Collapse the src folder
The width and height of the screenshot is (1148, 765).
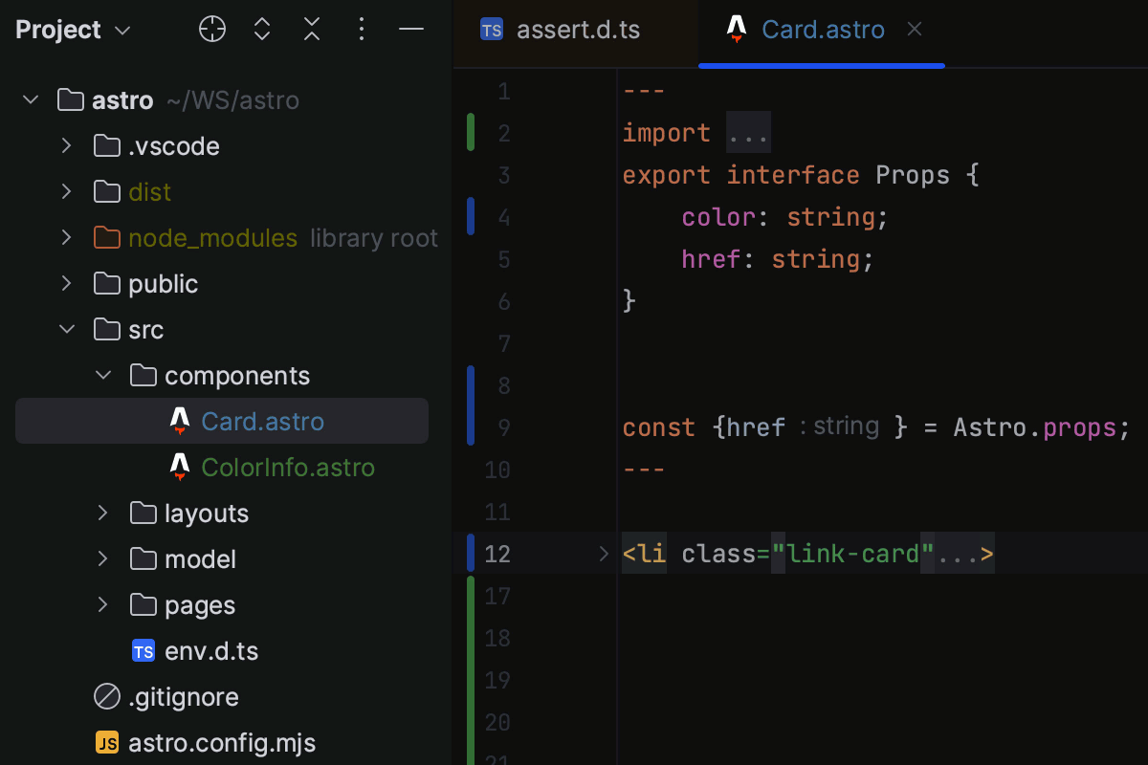[67, 329]
